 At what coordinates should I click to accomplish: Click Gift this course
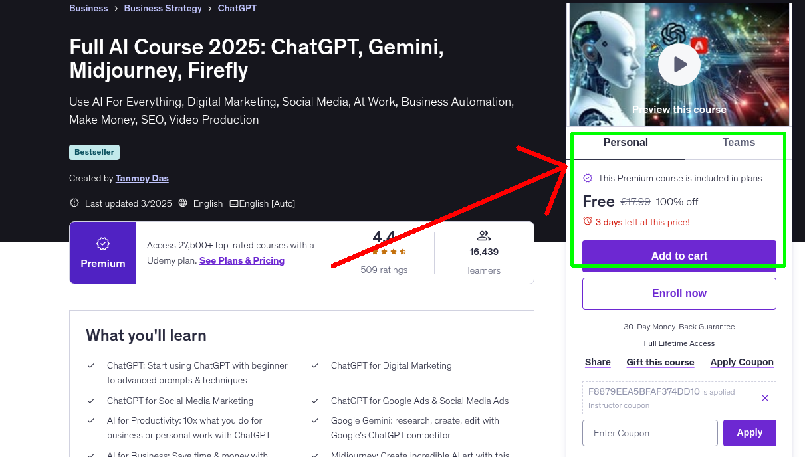point(660,362)
